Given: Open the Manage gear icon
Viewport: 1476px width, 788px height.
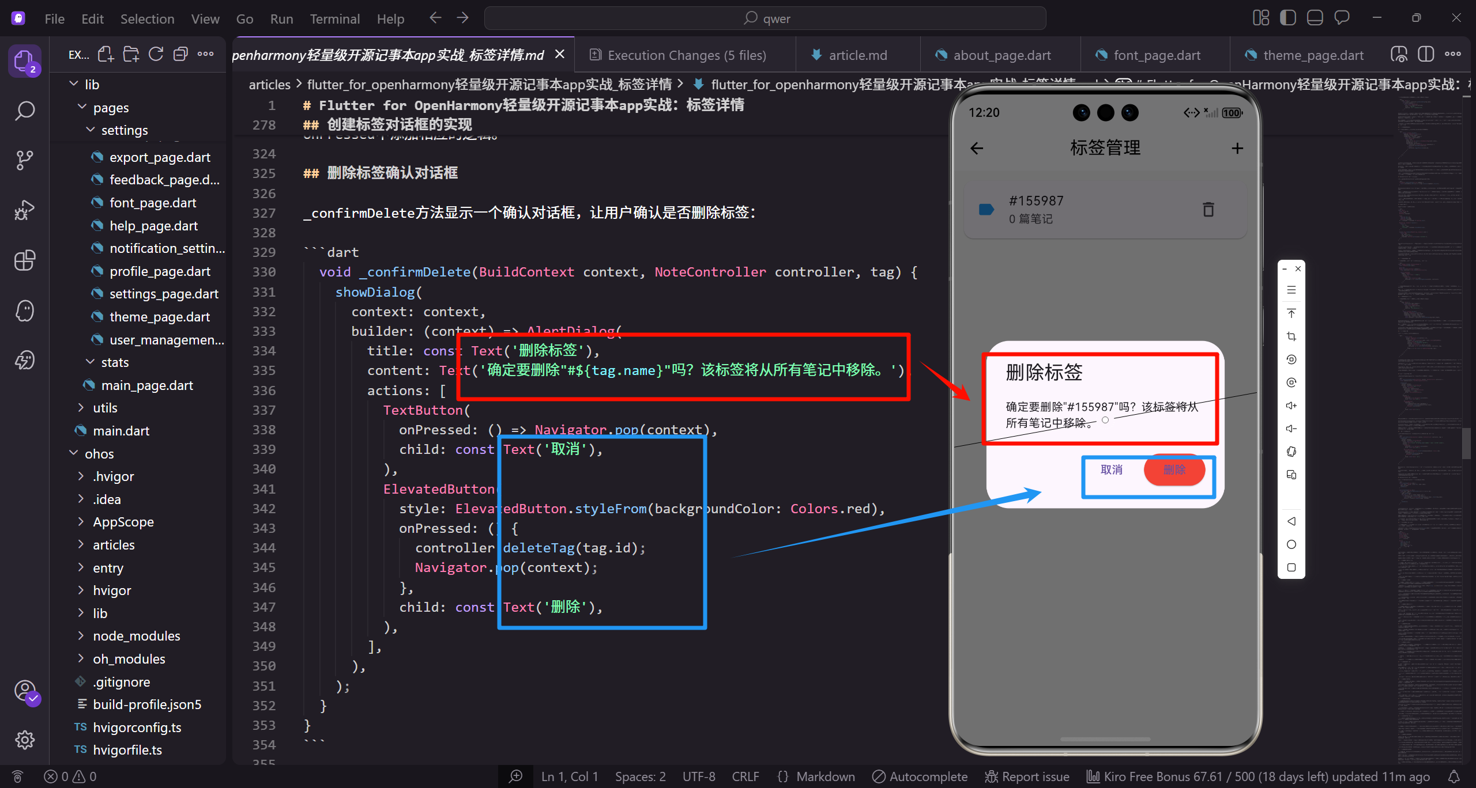Looking at the screenshot, I should click(x=24, y=740).
